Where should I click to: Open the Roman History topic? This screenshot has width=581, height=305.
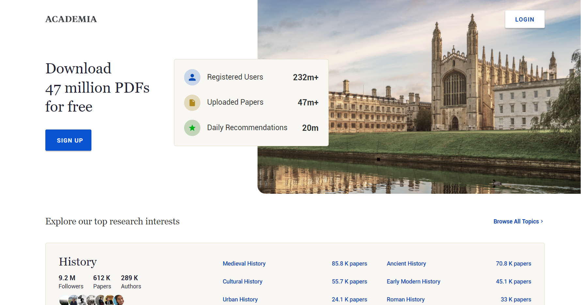406,299
